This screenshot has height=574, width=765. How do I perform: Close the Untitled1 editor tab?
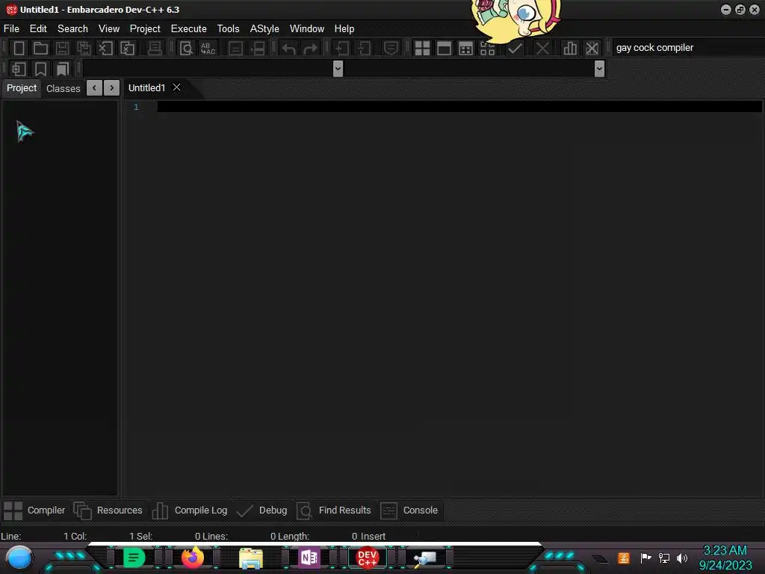pos(176,87)
